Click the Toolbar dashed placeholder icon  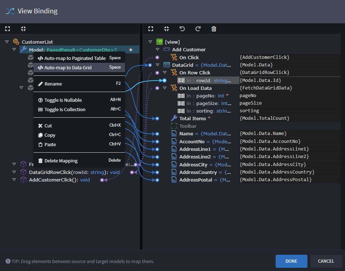coord(174,126)
